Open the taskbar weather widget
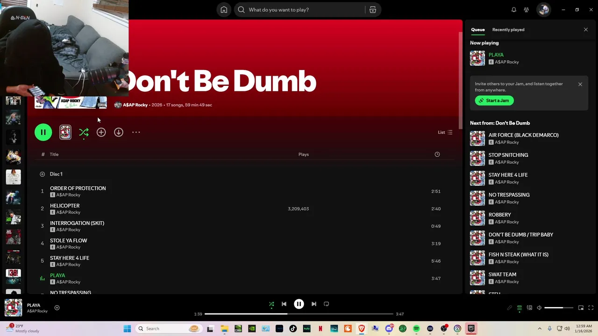598x336 pixels. click(x=23, y=329)
